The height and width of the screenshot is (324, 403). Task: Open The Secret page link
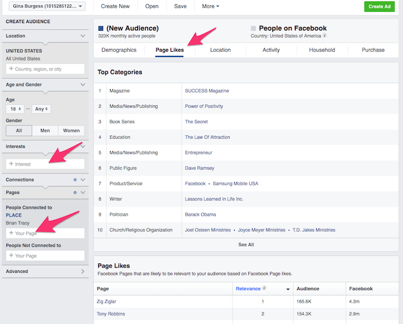point(196,121)
